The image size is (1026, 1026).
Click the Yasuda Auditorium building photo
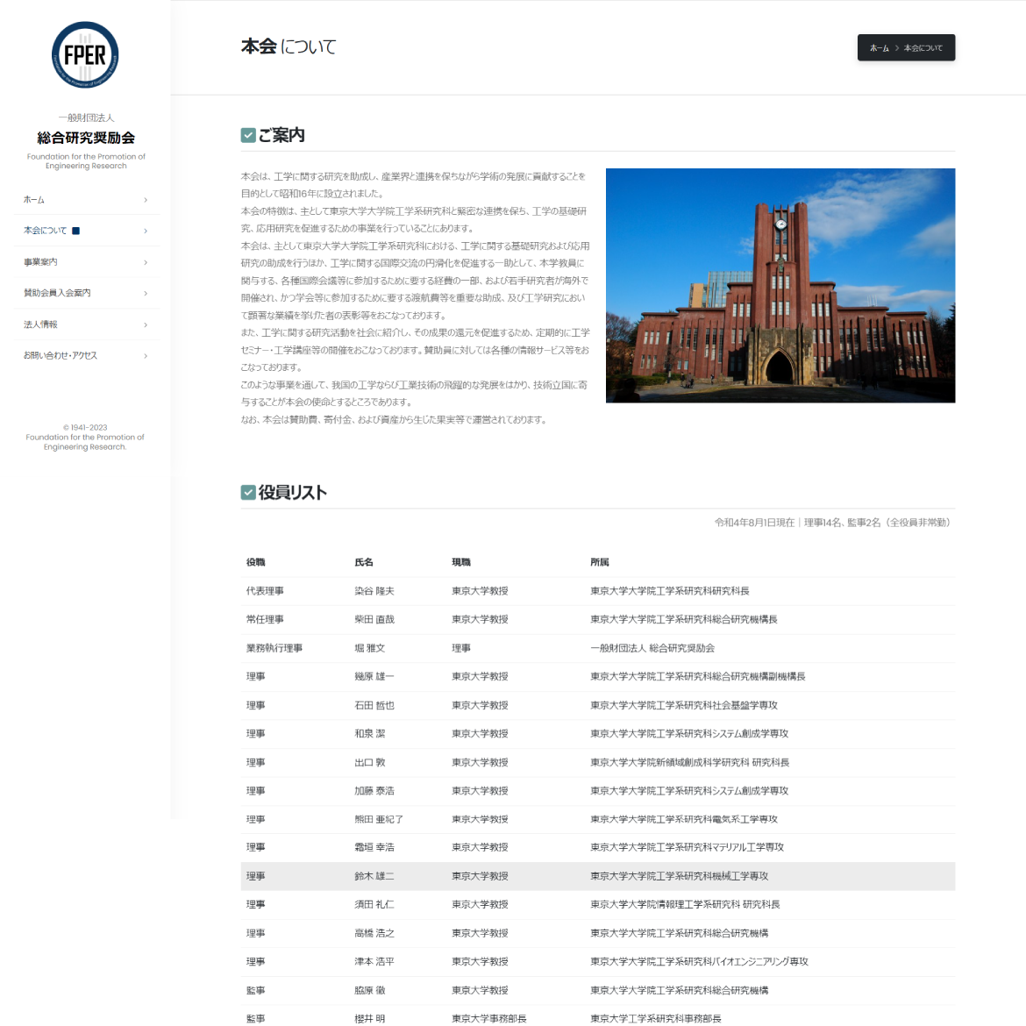pyautogui.click(x=780, y=285)
